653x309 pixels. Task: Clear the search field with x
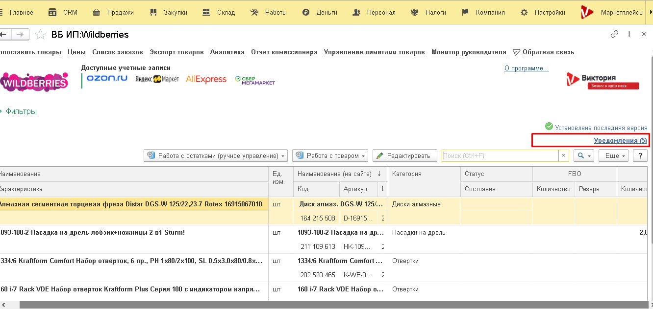[x=563, y=155]
